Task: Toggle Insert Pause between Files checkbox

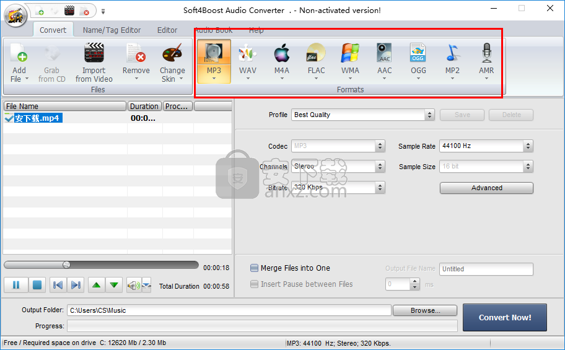Action: click(x=254, y=284)
